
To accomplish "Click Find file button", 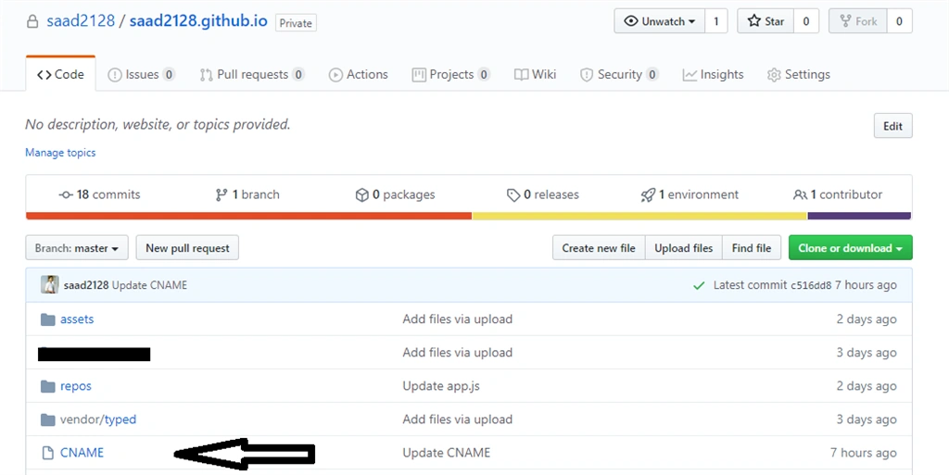I will click(x=752, y=248).
